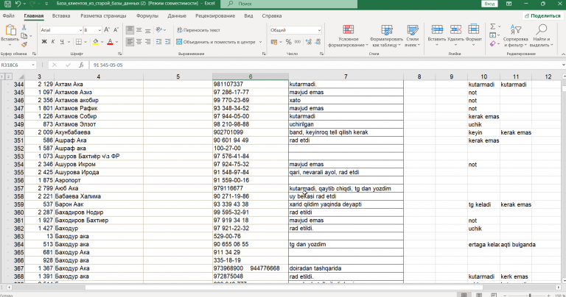Apply red font color A icon
Viewport: 566px width, 297px height.
(x=110, y=42)
